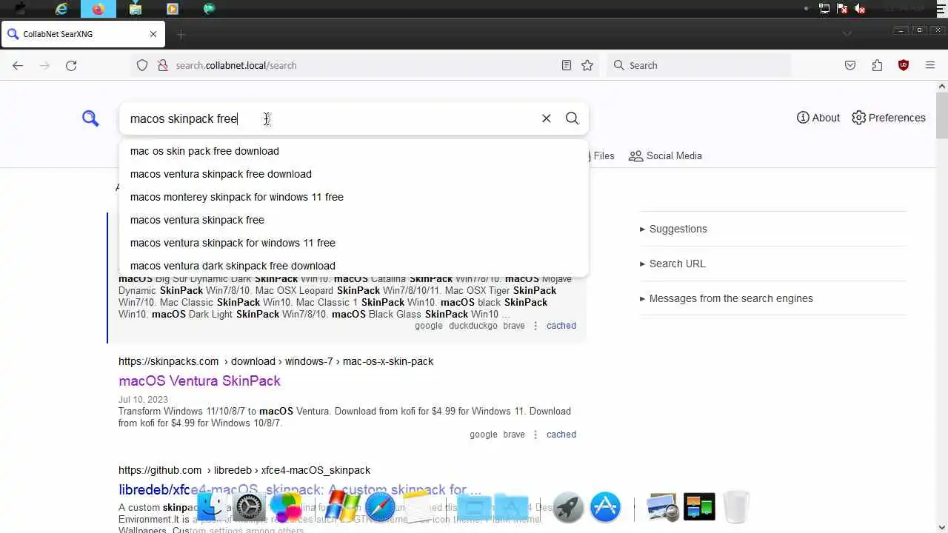Viewport: 948px width, 533px height.
Task: Open Launchpad rocket icon in dock
Action: point(568,507)
